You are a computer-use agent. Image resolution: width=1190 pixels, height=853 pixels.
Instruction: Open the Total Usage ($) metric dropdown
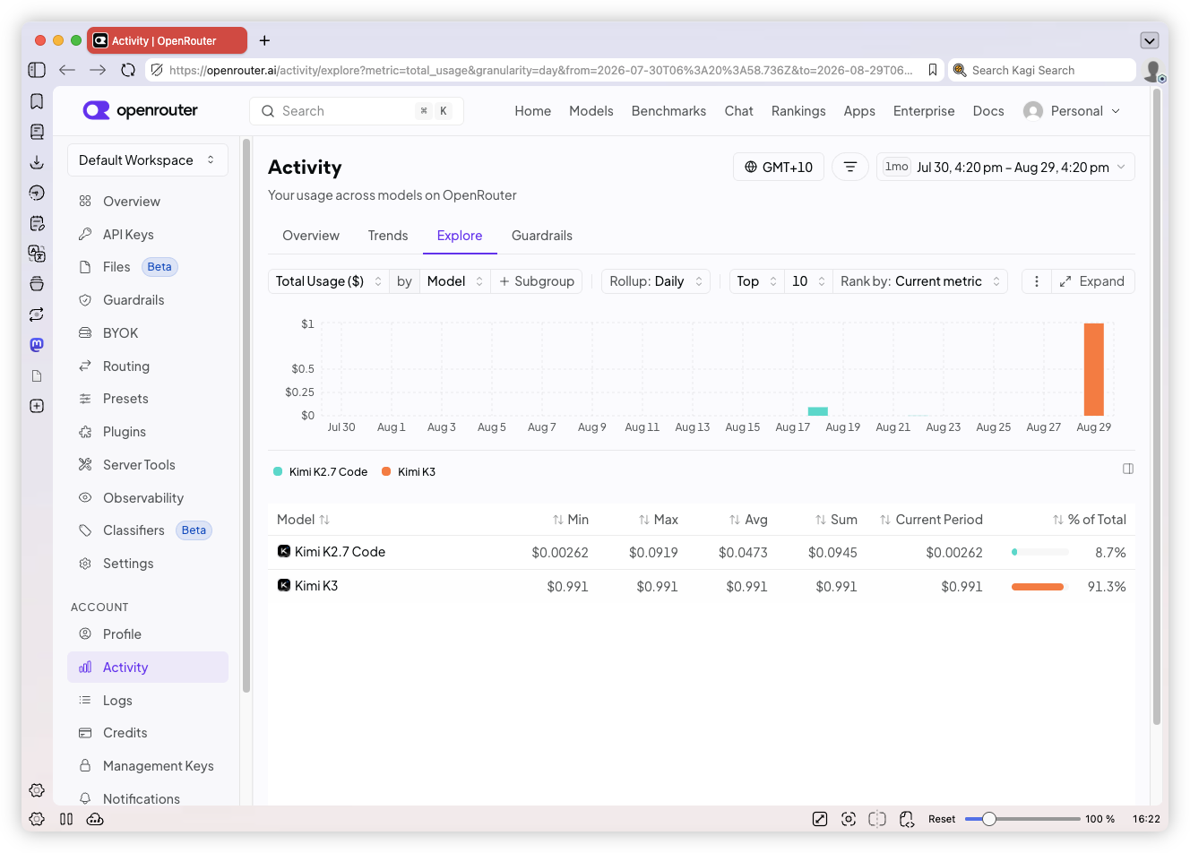click(329, 281)
